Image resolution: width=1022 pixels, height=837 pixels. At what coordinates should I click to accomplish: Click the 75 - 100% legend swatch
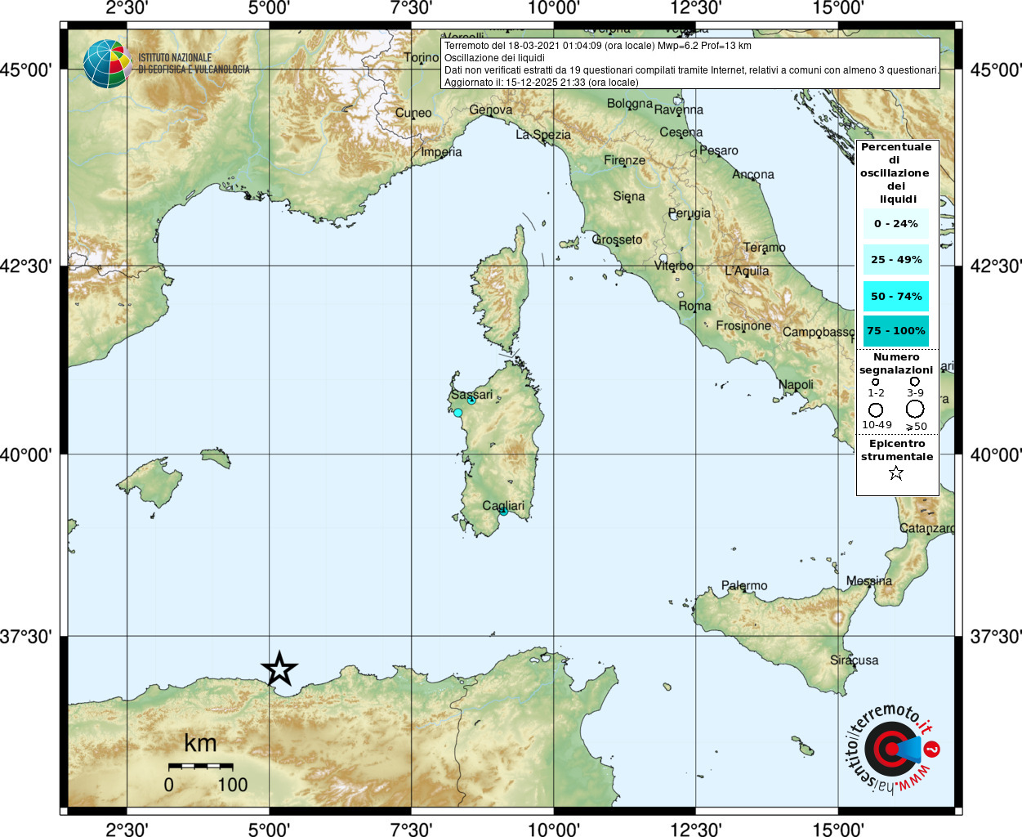pyautogui.click(x=896, y=331)
